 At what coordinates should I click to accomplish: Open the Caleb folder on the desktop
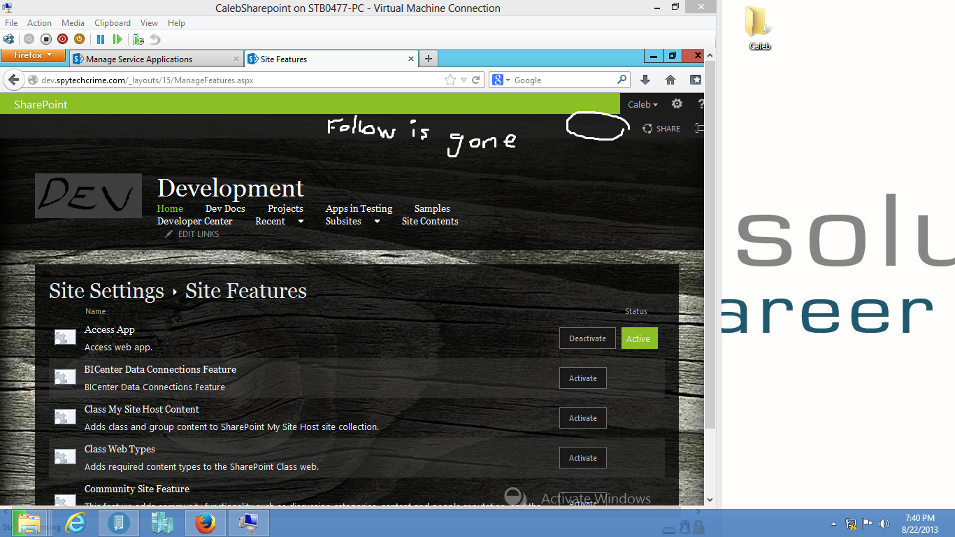pos(759,28)
